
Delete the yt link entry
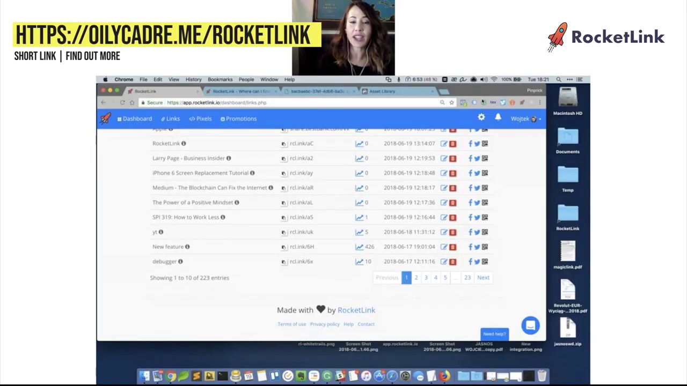tap(452, 232)
